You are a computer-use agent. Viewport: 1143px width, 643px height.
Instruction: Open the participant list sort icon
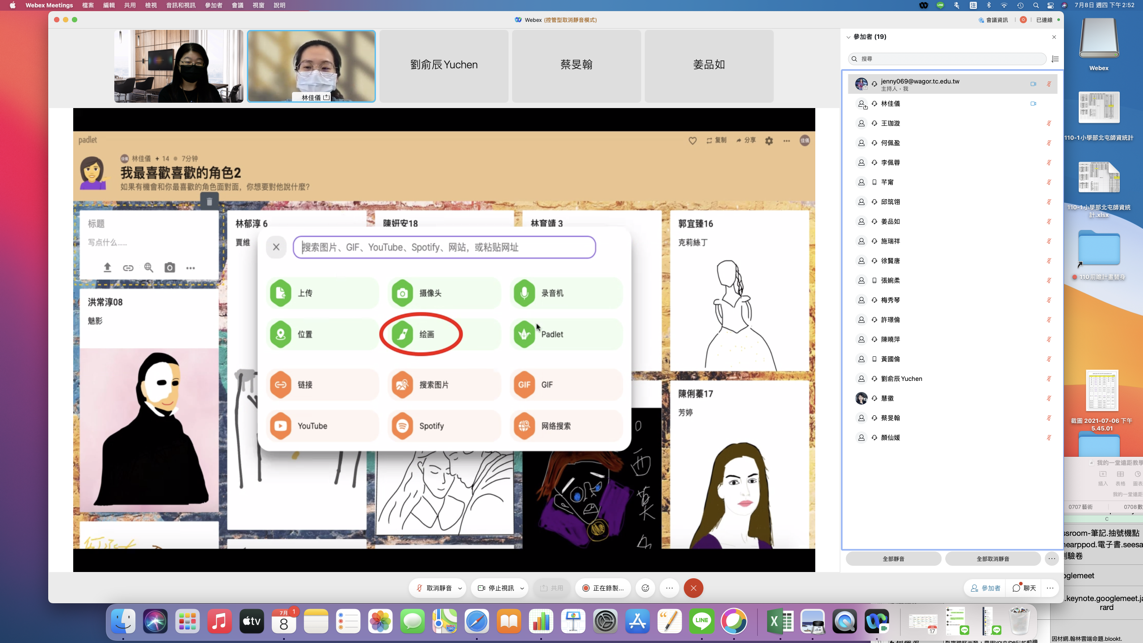pyautogui.click(x=1055, y=59)
